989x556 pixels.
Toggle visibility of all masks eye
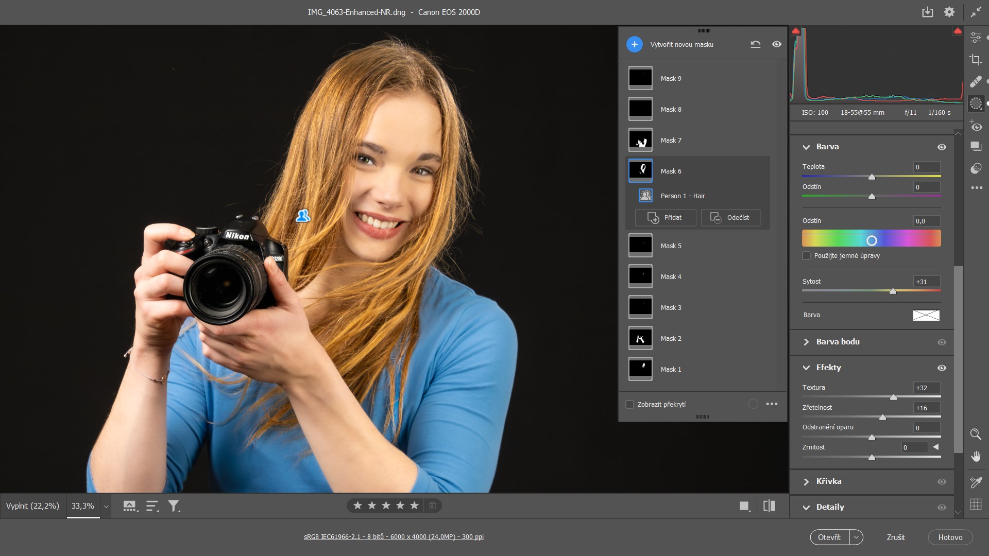(777, 44)
